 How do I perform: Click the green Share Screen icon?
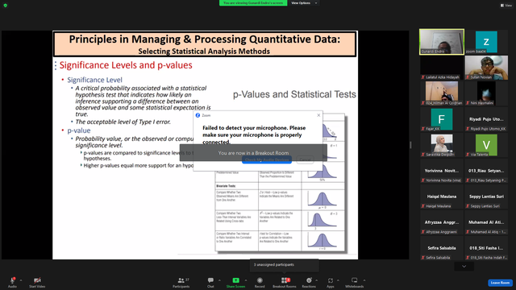tap(235, 280)
